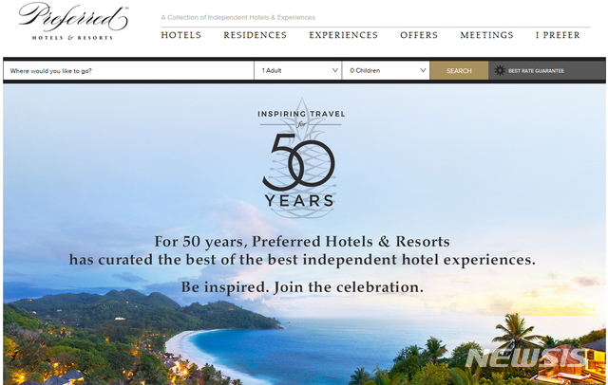Expand the 1 Adult dropdown
This screenshot has width=608, height=385.
tap(297, 70)
